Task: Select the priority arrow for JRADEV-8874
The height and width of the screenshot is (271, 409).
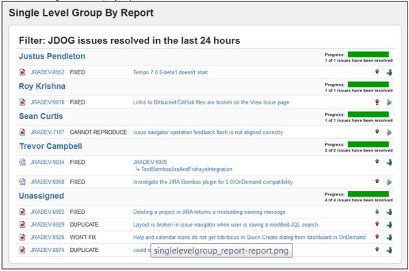Action: coord(377,249)
